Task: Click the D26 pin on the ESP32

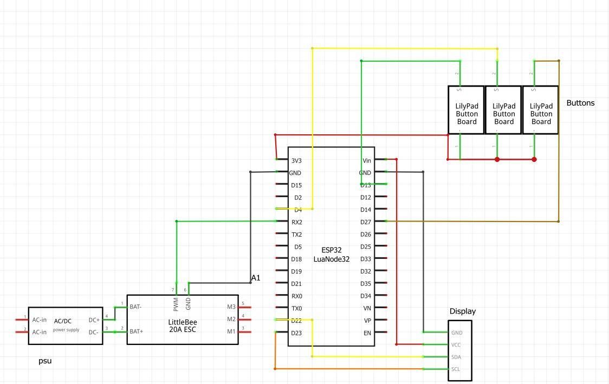Action: (x=380, y=233)
